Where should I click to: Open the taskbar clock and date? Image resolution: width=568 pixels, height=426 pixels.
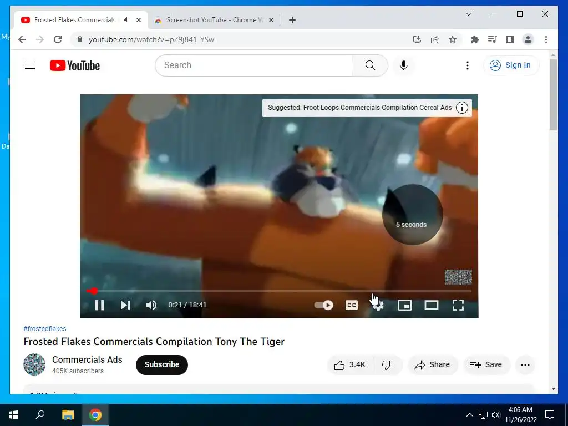tap(520, 415)
